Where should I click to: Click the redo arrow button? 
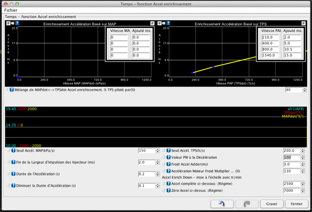pos(247,204)
